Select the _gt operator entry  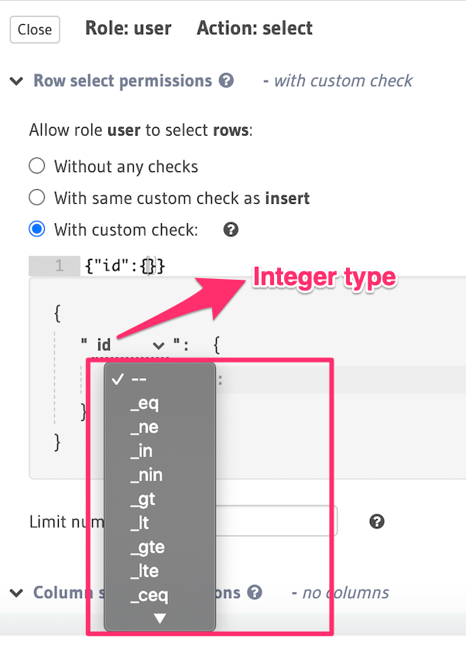pyautogui.click(x=143, y=500)
